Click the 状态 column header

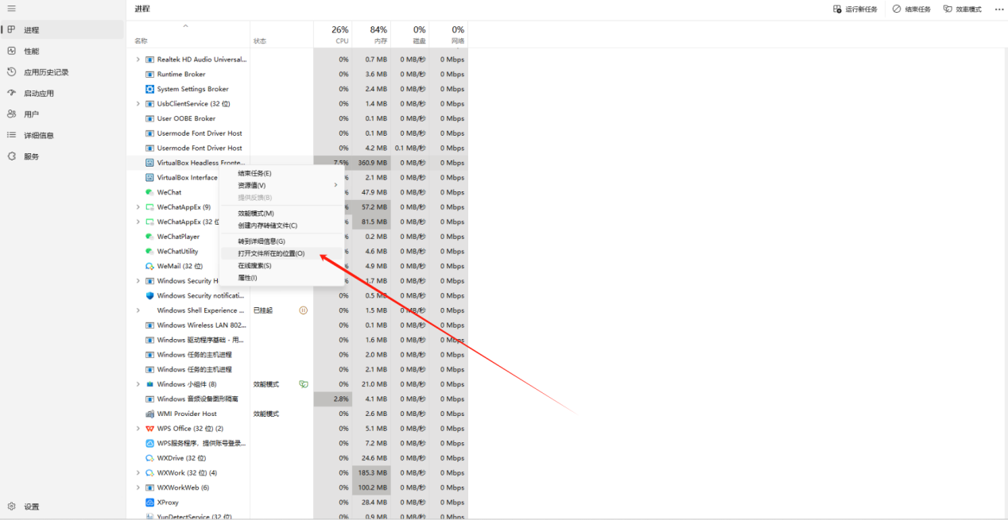pos(282,34)
